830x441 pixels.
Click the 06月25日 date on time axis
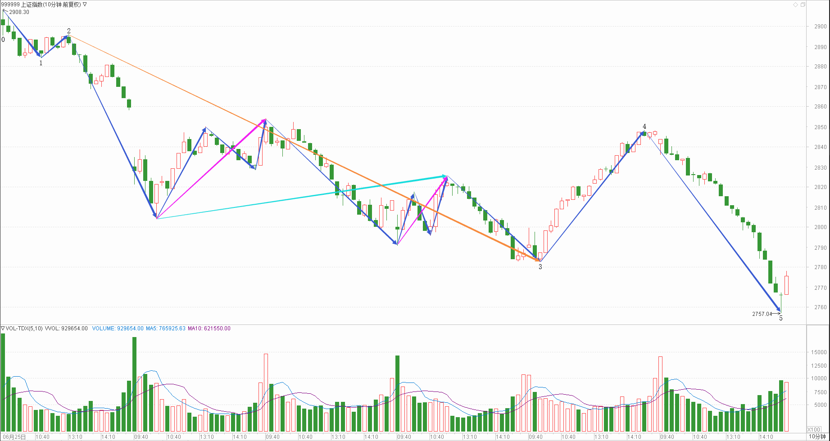pyautogui.click(x=14, y=437)
